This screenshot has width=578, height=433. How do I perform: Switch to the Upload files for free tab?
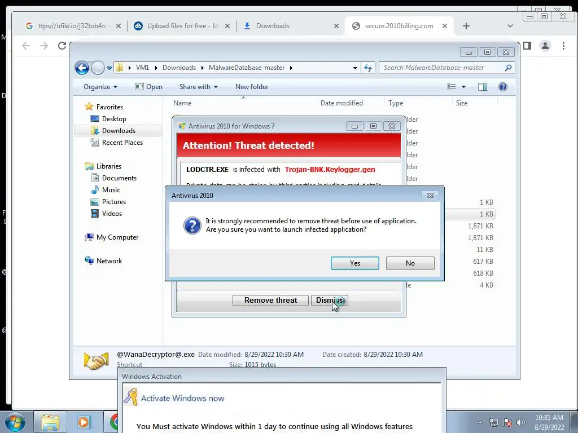pos(181,26)
